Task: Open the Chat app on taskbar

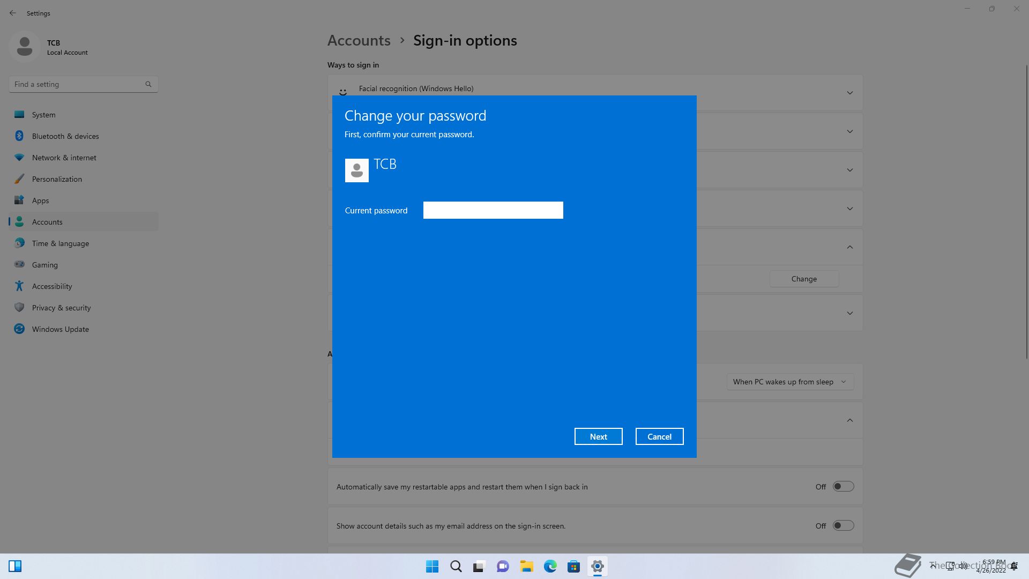Action: (x=503, y=566)
